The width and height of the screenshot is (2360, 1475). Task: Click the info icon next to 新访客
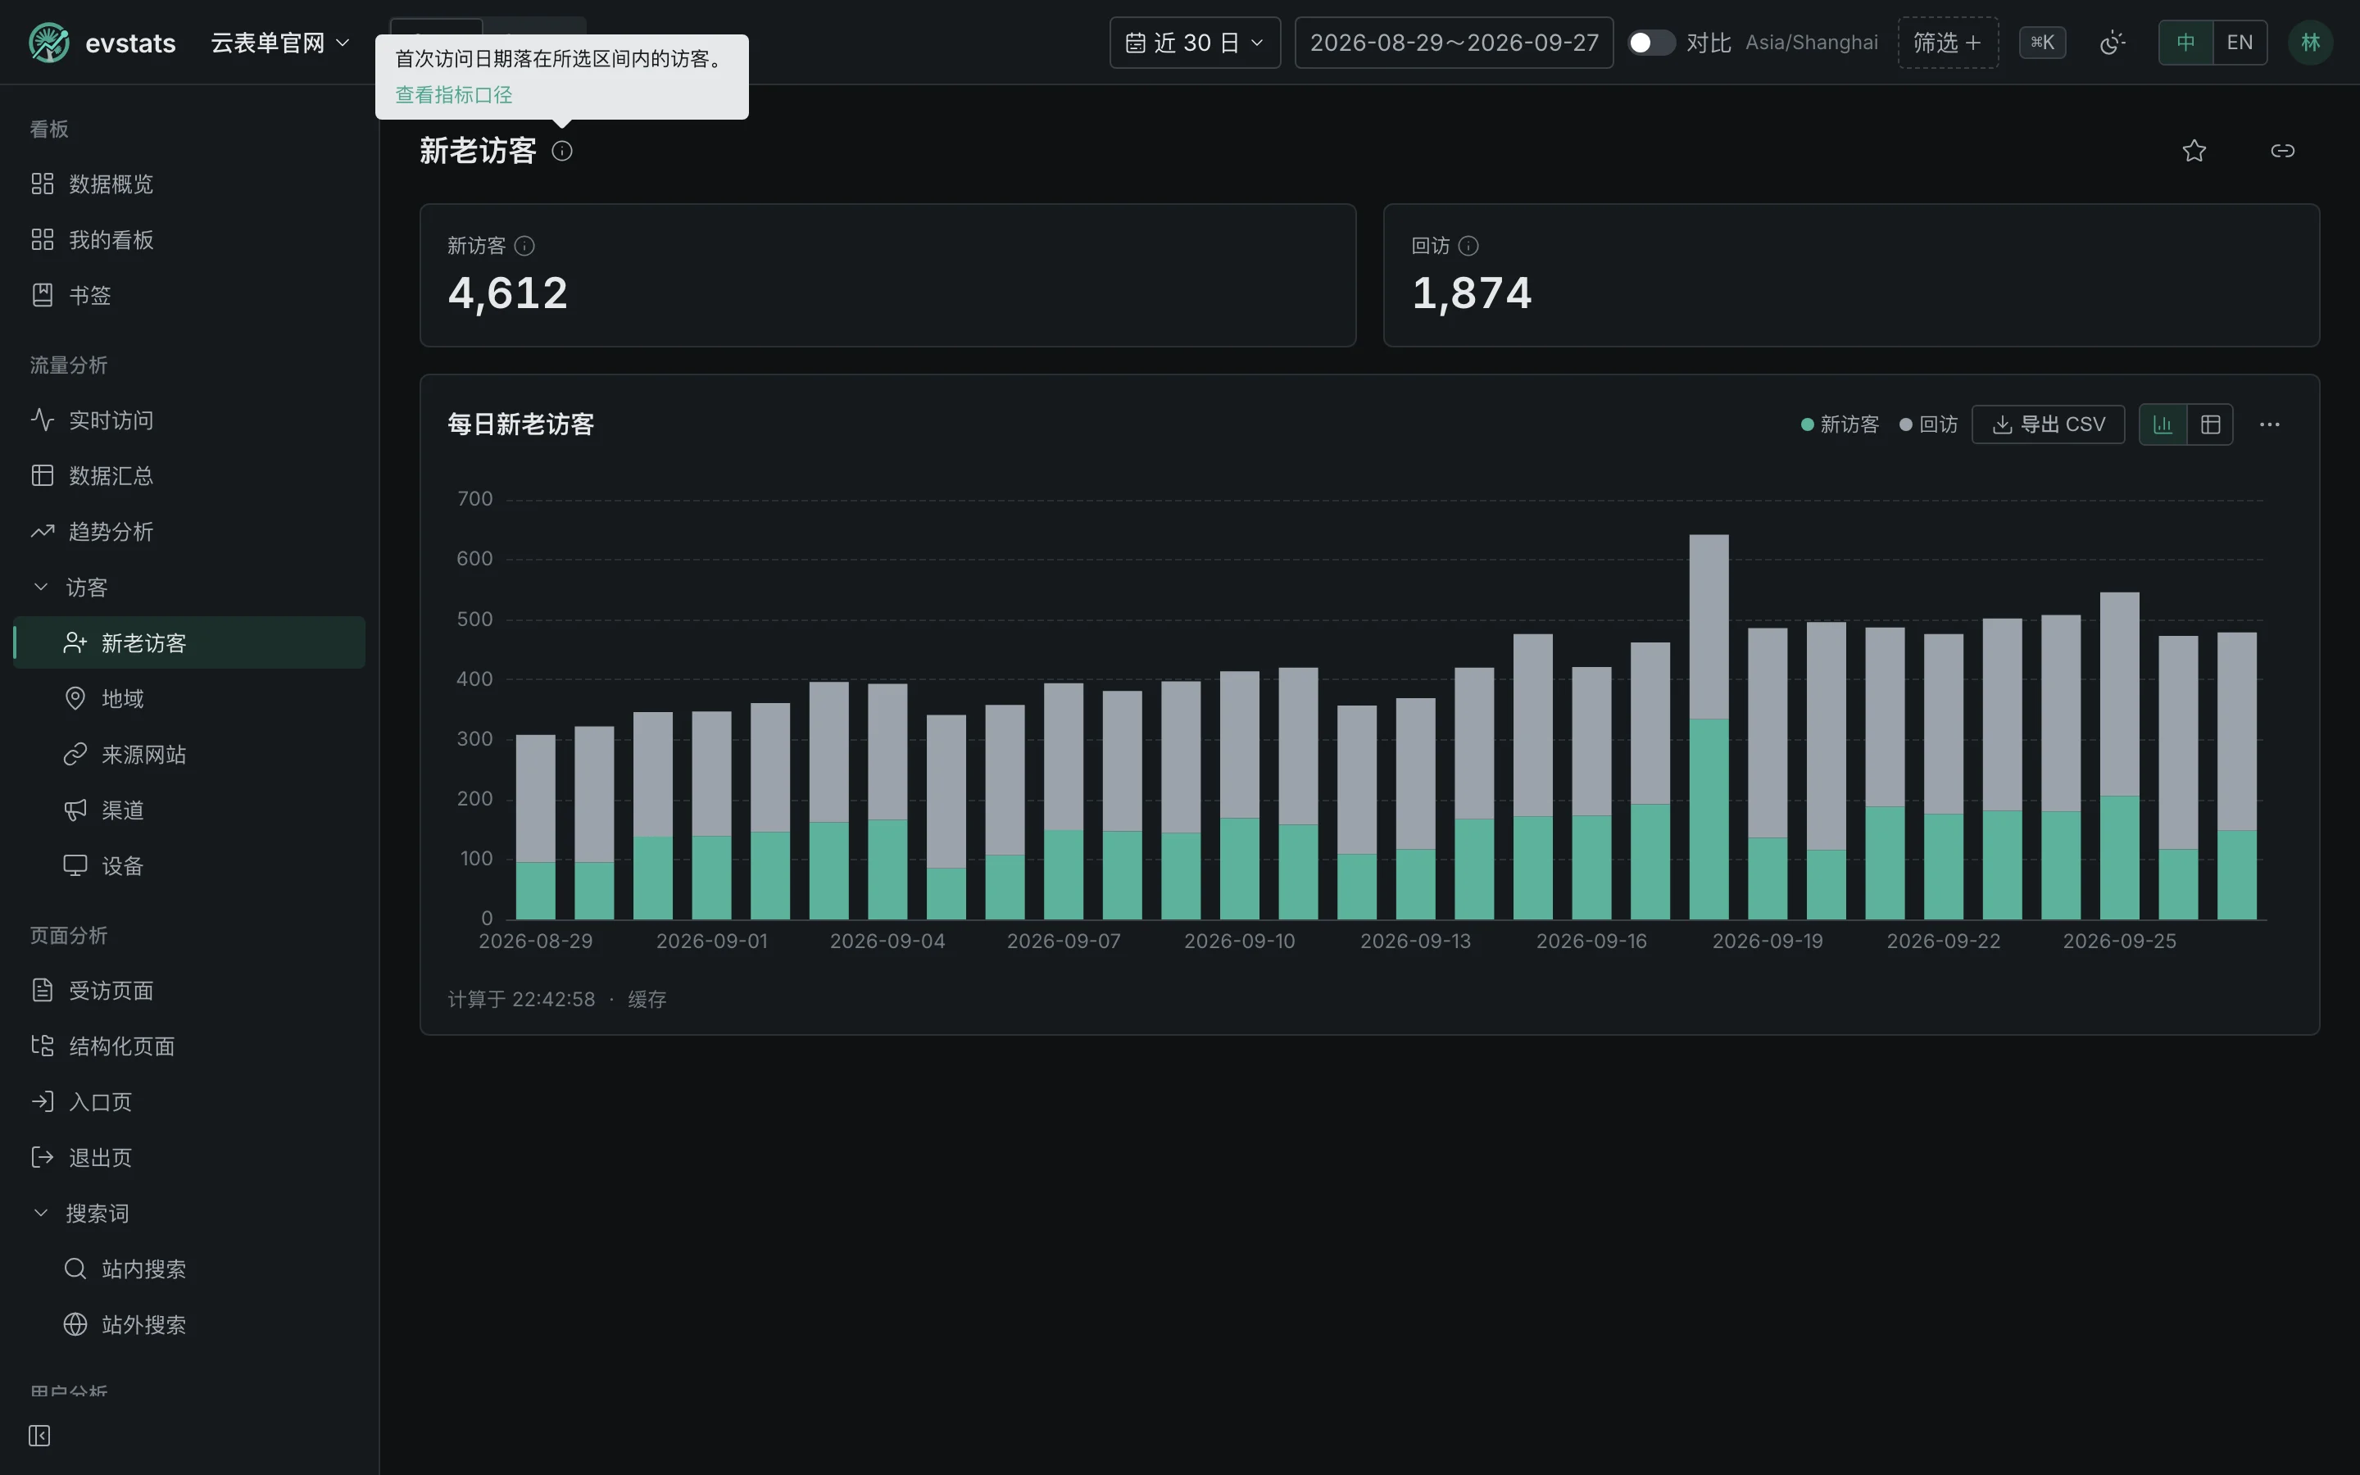click(524, 246)
